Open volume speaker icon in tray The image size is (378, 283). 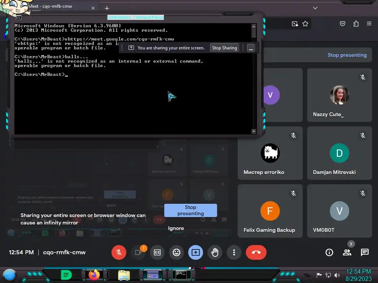337,275
